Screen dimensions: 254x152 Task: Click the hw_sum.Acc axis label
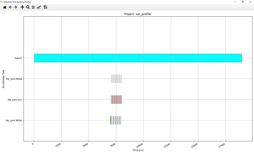tap(15, 100)
